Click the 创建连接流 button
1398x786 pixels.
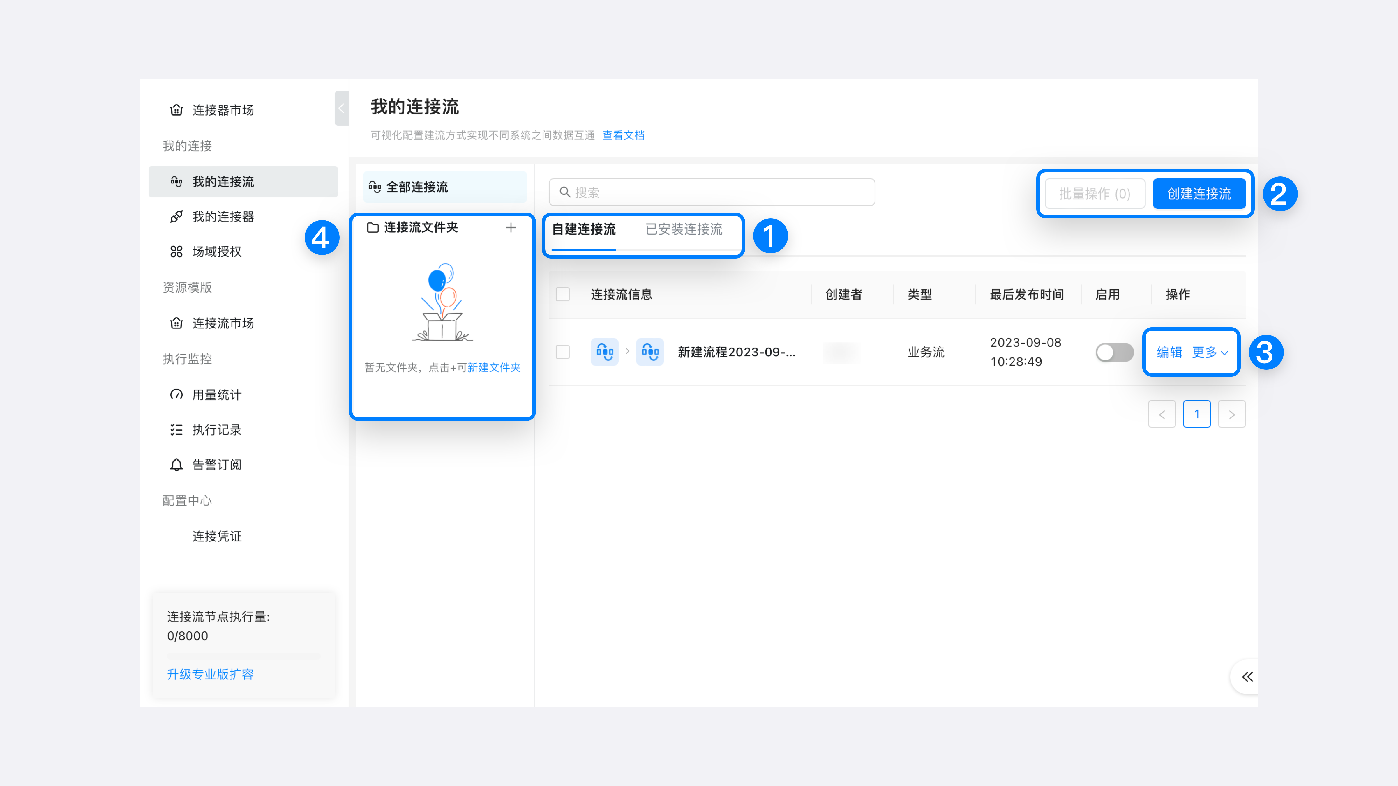pyautogui.click(x=1199, y=193)
